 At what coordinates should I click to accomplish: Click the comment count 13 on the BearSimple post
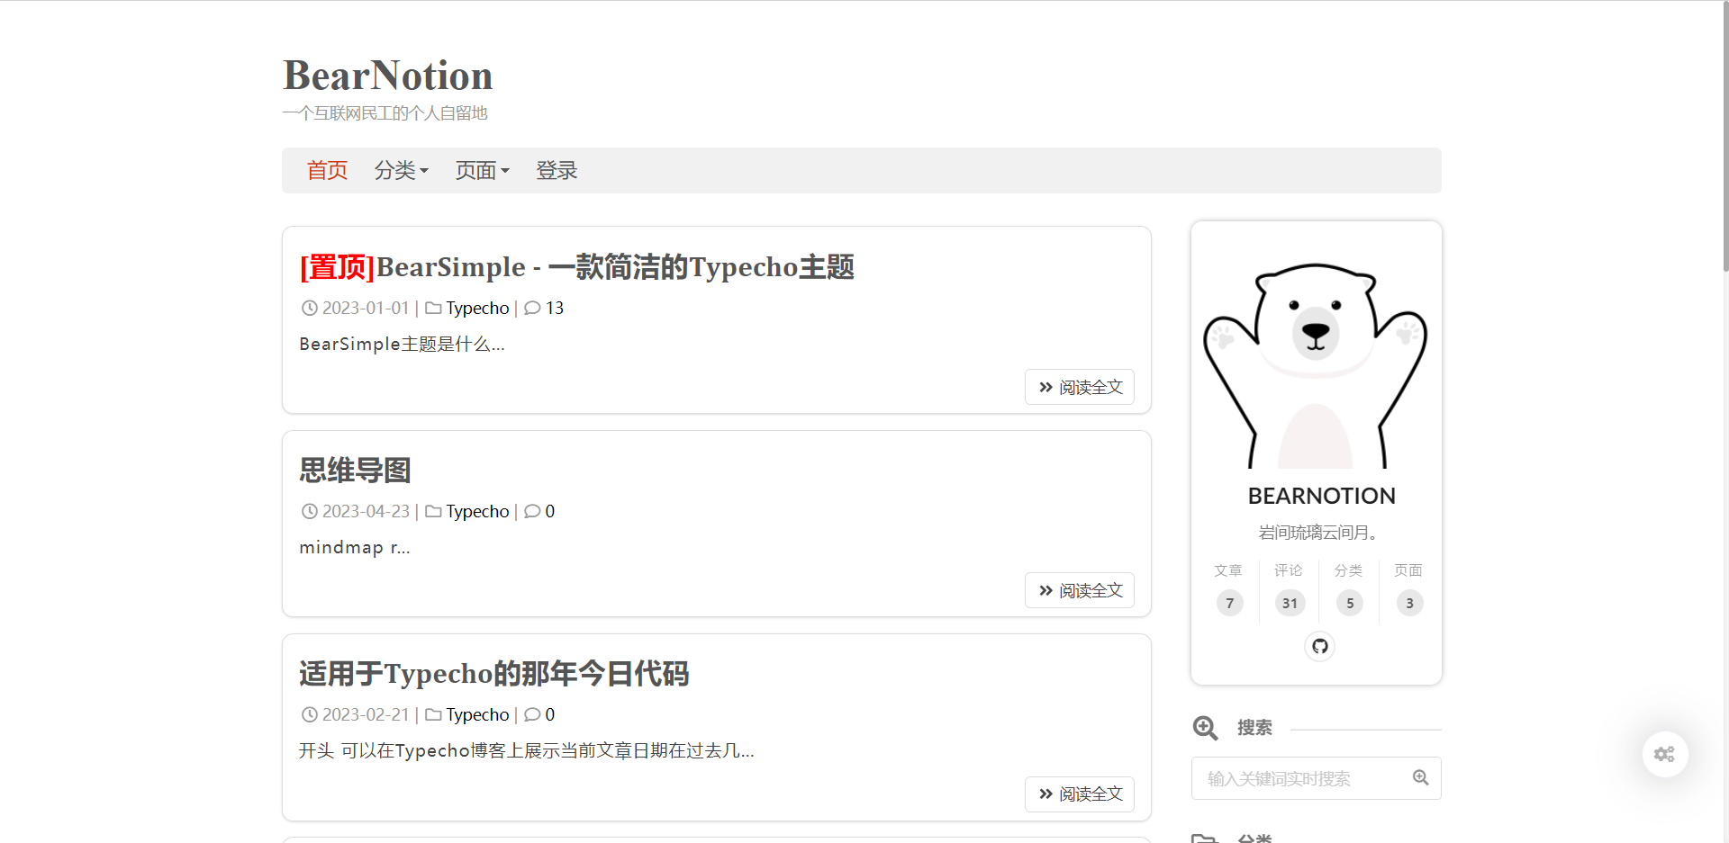[x=555, y=308]
